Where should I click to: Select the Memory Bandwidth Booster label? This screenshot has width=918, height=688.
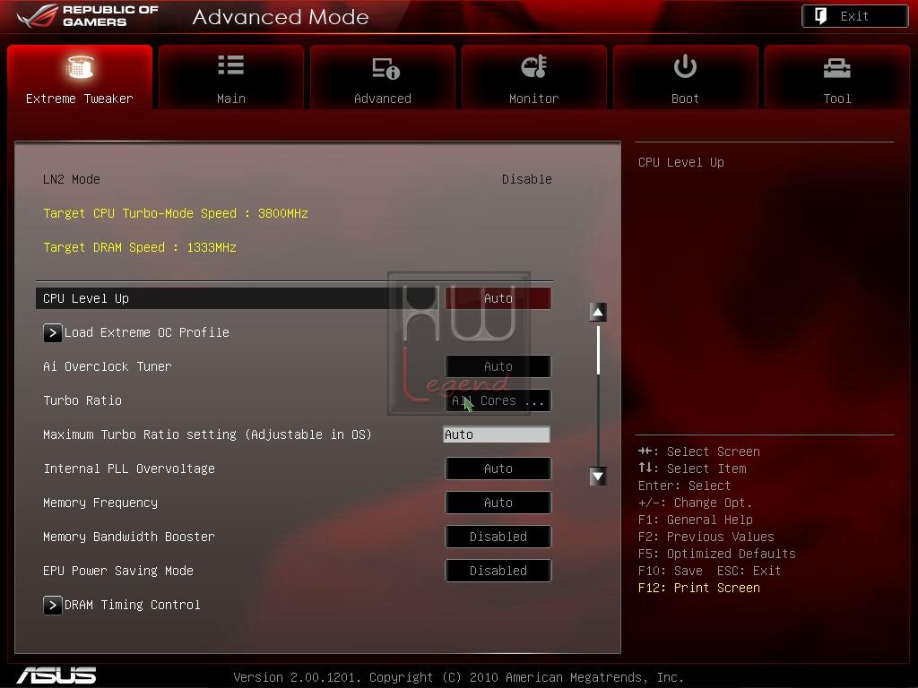[129, 537]
